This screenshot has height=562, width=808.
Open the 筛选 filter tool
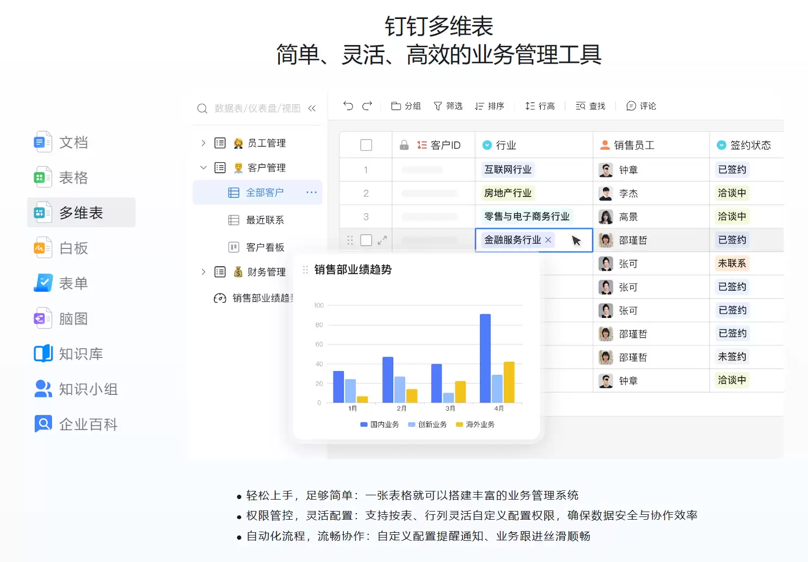[x=448, y=106]
